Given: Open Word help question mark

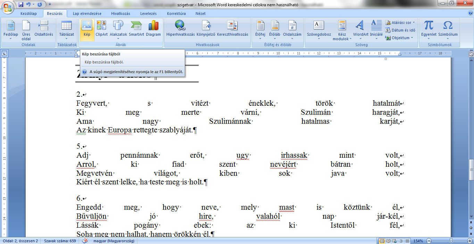Looking at the screenshot, I should coord(470,14).
